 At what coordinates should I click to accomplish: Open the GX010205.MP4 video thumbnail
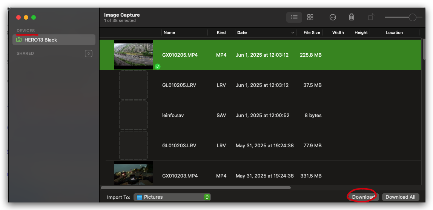(134, 55)
